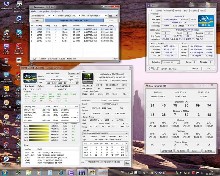This screenshot has width=220, height=176.
Task: Open the Calculator taskbar icon
Action: tap(50, 172)
